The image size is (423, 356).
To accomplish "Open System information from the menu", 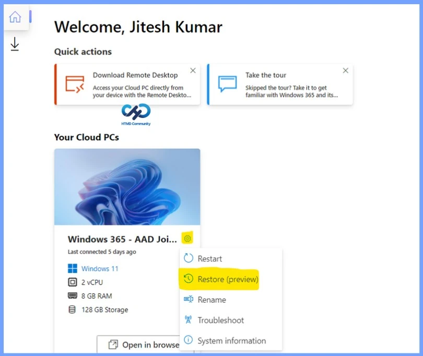I will (231, 341).
